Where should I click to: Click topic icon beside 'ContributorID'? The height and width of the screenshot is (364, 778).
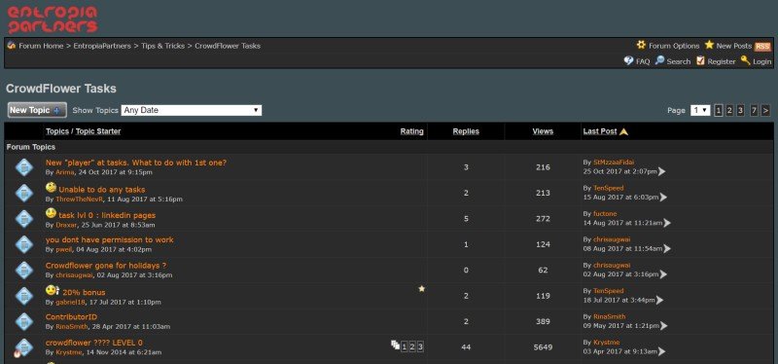tap(23, 321)
